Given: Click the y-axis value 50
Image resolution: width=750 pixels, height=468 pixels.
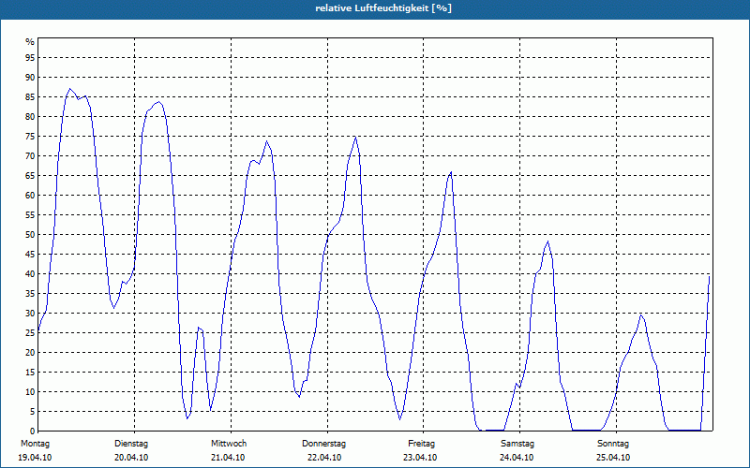Looking at the screenshot, I should point(30,235).
